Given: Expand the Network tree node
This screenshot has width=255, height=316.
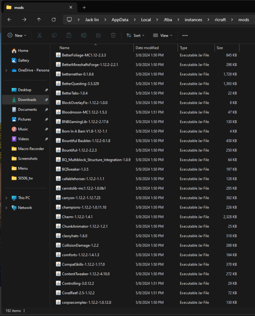Looking at the screenshot, I should point(6,208).
